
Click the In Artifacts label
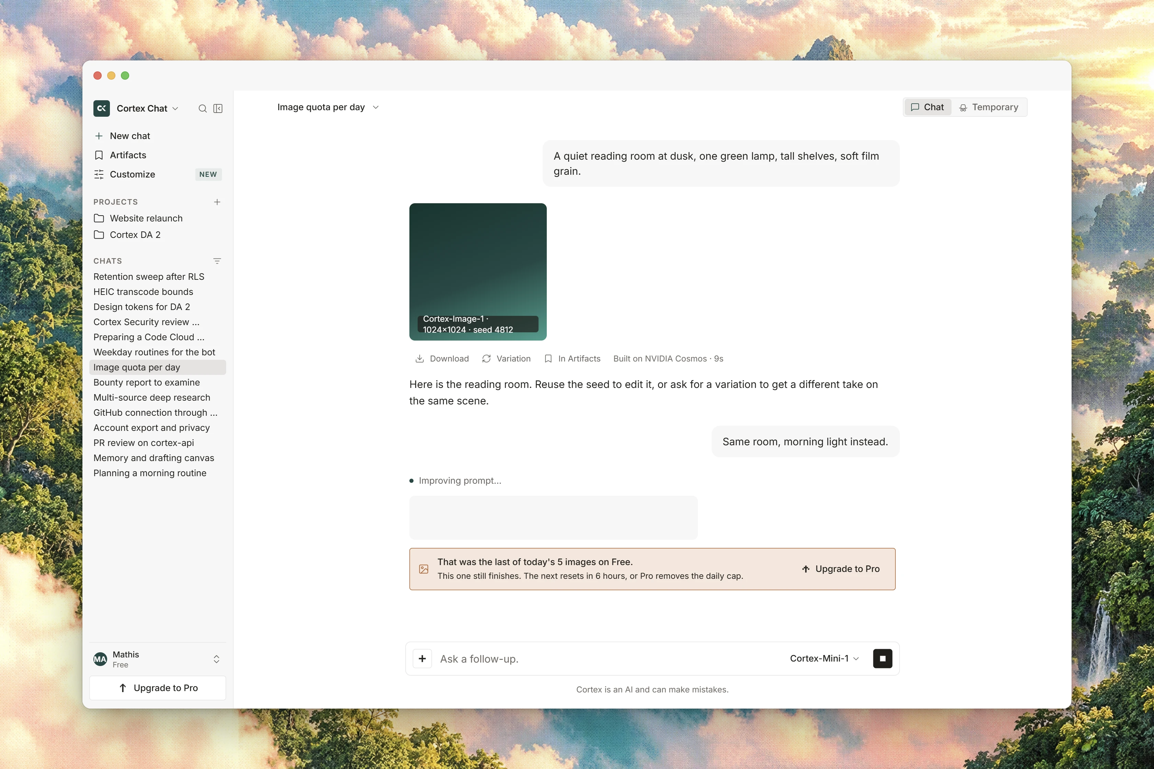pyautogui.click(x=579, y=358)
